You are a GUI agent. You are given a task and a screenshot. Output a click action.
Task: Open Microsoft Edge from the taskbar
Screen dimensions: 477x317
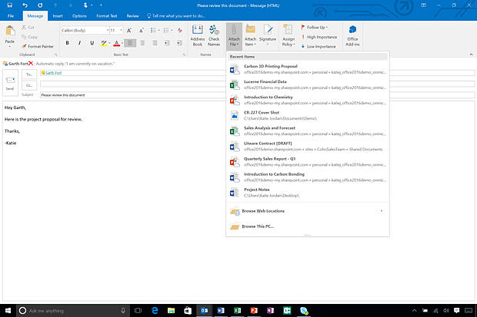pyautogui.click(x=155, y=311)
